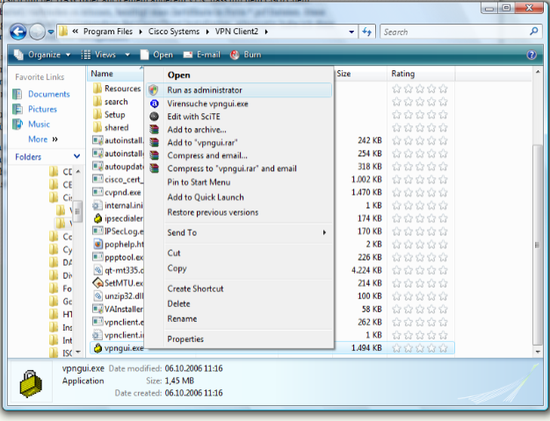Screen dimensions: 550x421
Task: Click More favorite links
Action: pyautogui.click(x=43, y=139)
